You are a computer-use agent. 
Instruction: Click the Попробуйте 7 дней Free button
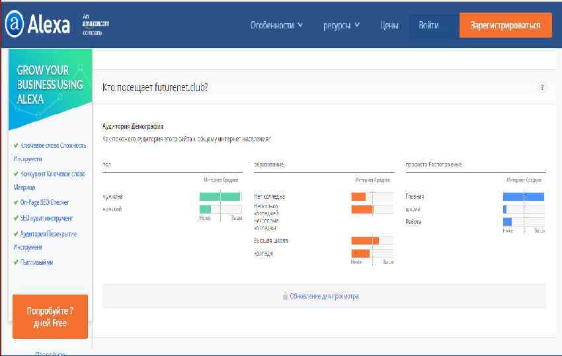tap(50, 316)
